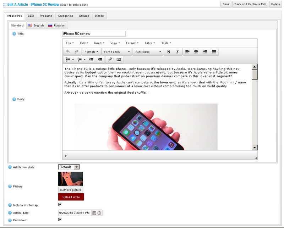Justify text alignment
The width and height of the screenshot is (284, 228).
tap(214, 52)
